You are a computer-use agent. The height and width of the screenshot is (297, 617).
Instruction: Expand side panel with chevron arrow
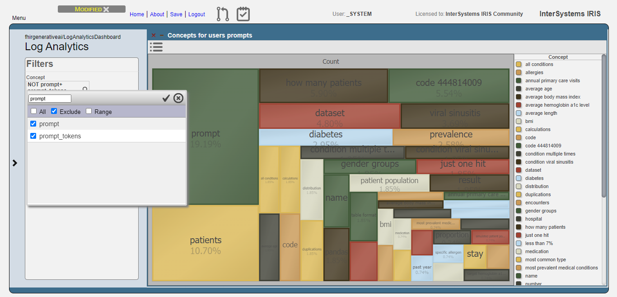pyautogui.click(x=15, y=163)
